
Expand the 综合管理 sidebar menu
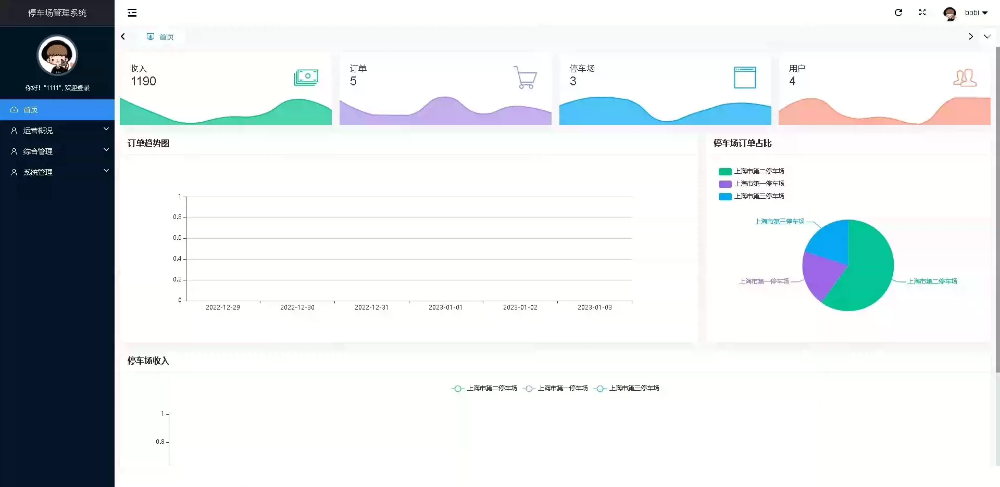[x=57, y=151]
